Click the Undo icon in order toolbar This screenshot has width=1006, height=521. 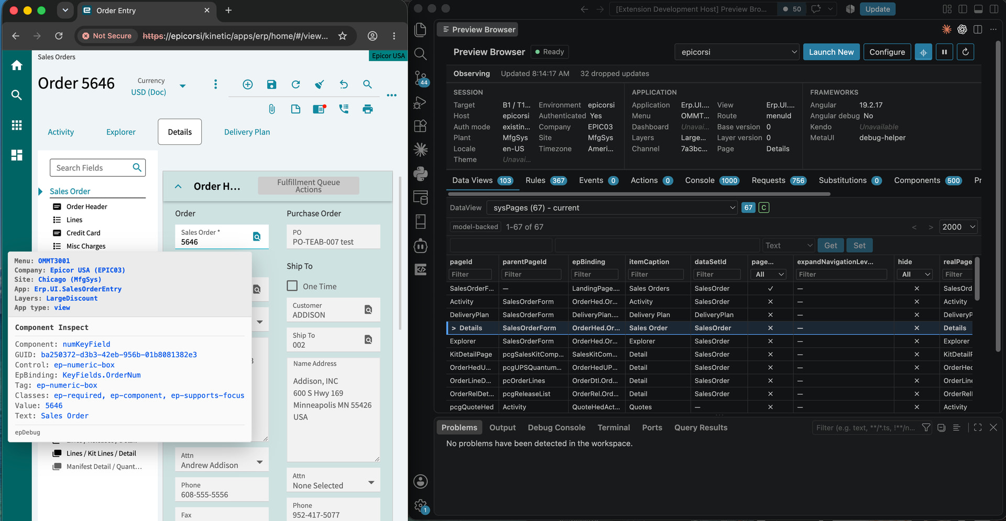point(344,85)
